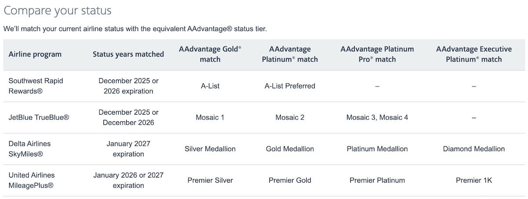Select the 'Airline program' column header

[x=35, y=54]
